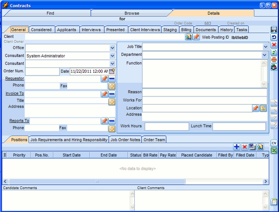279x212 pixels.
Task: Click the clock icon beside Reports To Fax
Action: 112,129
